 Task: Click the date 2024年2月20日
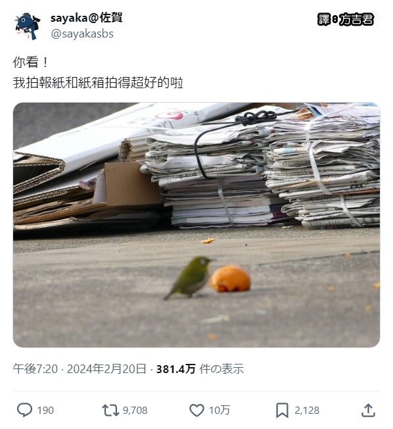point(106,369)
